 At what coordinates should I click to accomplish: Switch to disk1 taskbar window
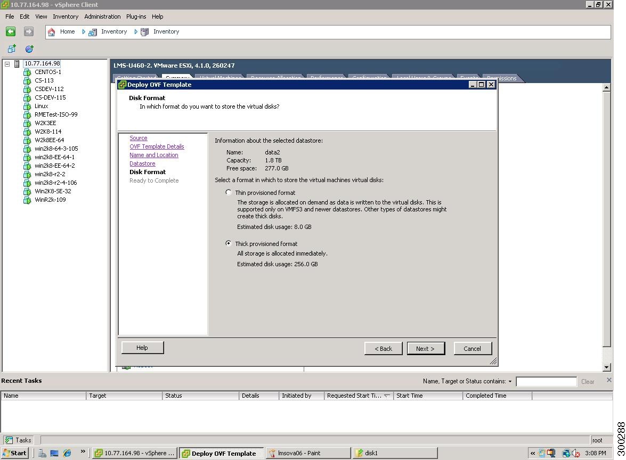click(x=395, y=453)
